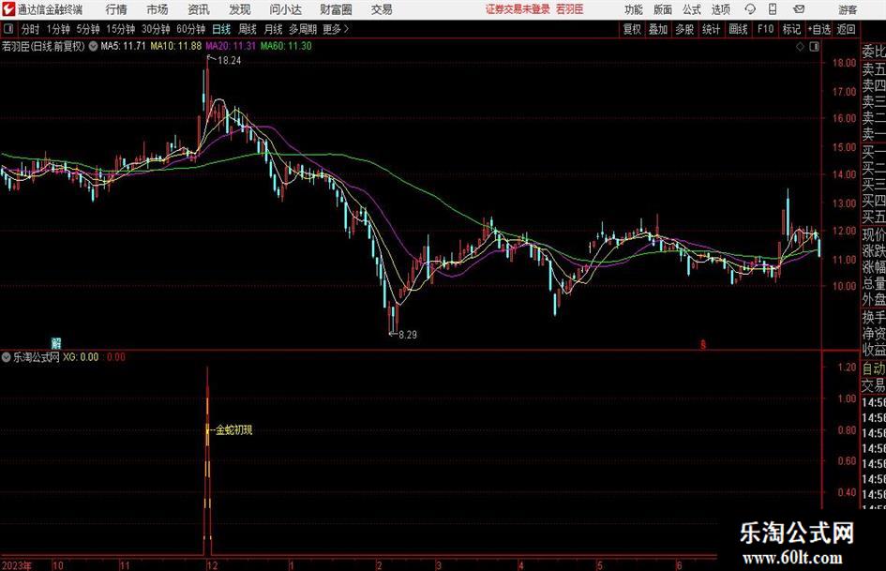
Task: Toggle the chart side panel icon
Action: 814,47
